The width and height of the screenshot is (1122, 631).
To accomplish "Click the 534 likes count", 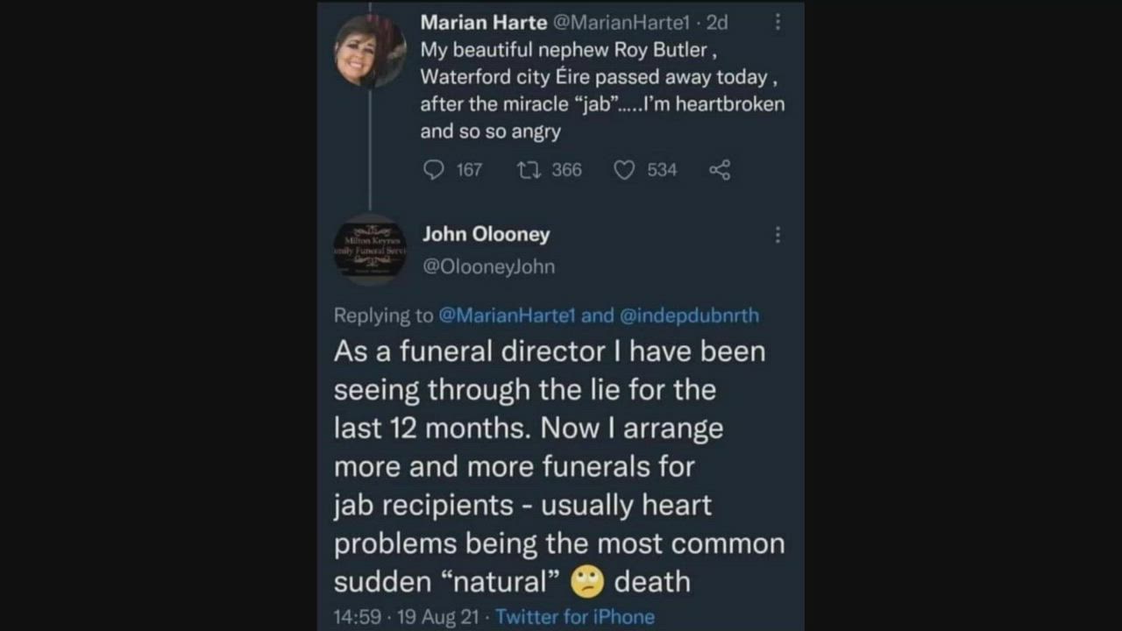I will click(x=662, y=170).
